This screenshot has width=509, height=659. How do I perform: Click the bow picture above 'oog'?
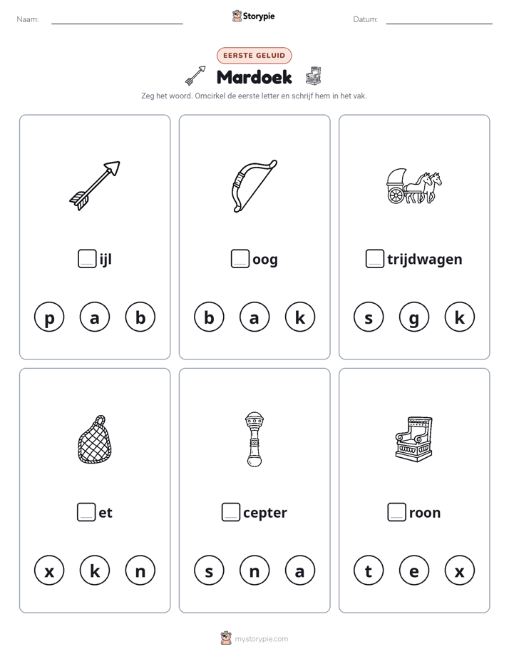[x=254, y=185]
